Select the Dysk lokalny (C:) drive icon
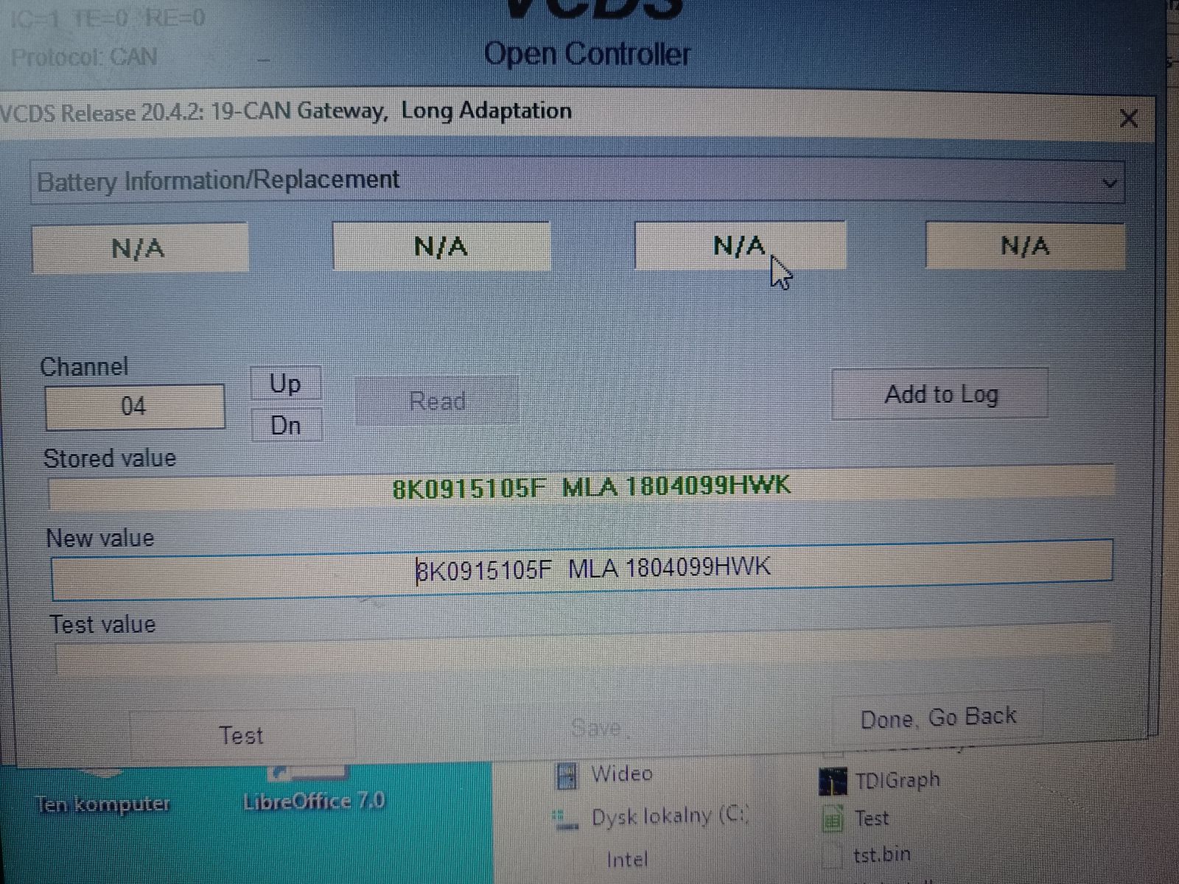Screen dimensions: 1179x884 pyautogui.click(x=566, y=818)
